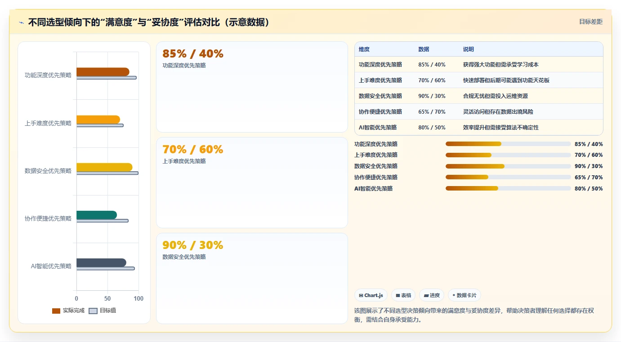Click the 65% / 70% value in the table
This screenshot has height=342, width=621.
[432, 112]
